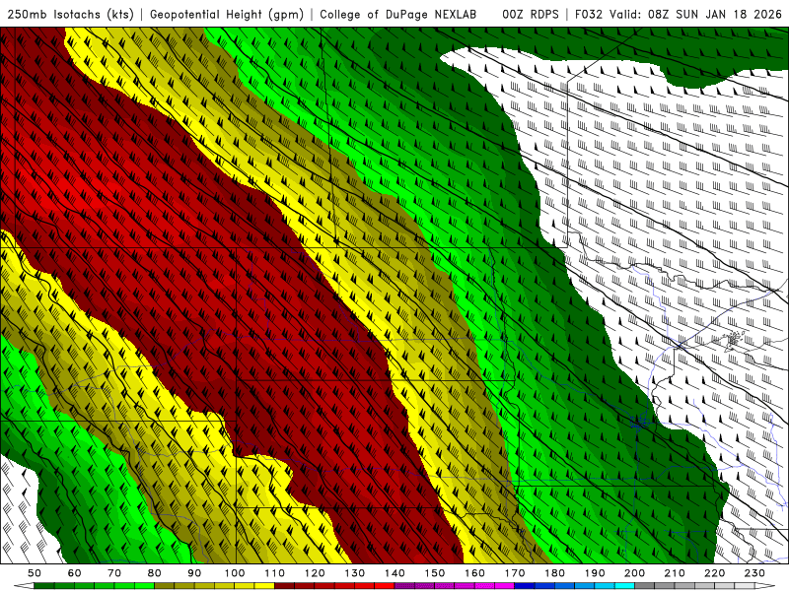Pick the yellow swatch in the color bar
This screenshot has height=591, width=789.
coord(264,585)
